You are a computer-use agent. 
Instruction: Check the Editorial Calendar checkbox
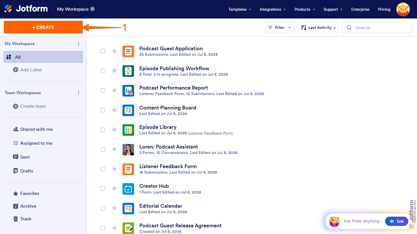tap(103, 208)
